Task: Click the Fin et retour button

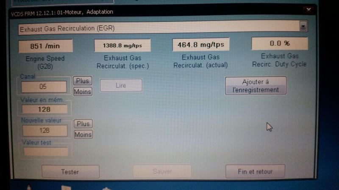Action: (255, 171)
